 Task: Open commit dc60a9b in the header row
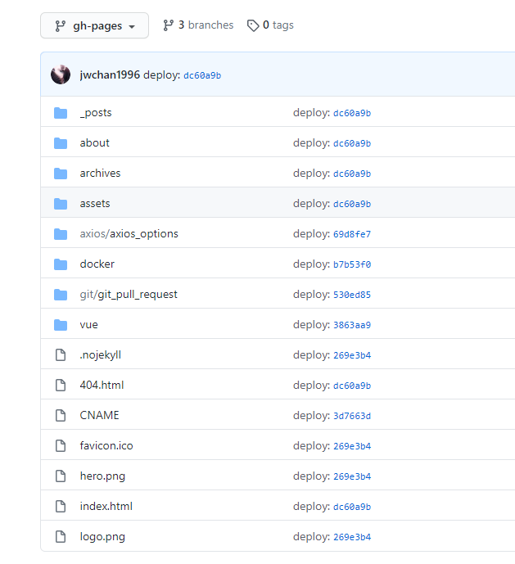pyautogui.click(x=202, y=75)
